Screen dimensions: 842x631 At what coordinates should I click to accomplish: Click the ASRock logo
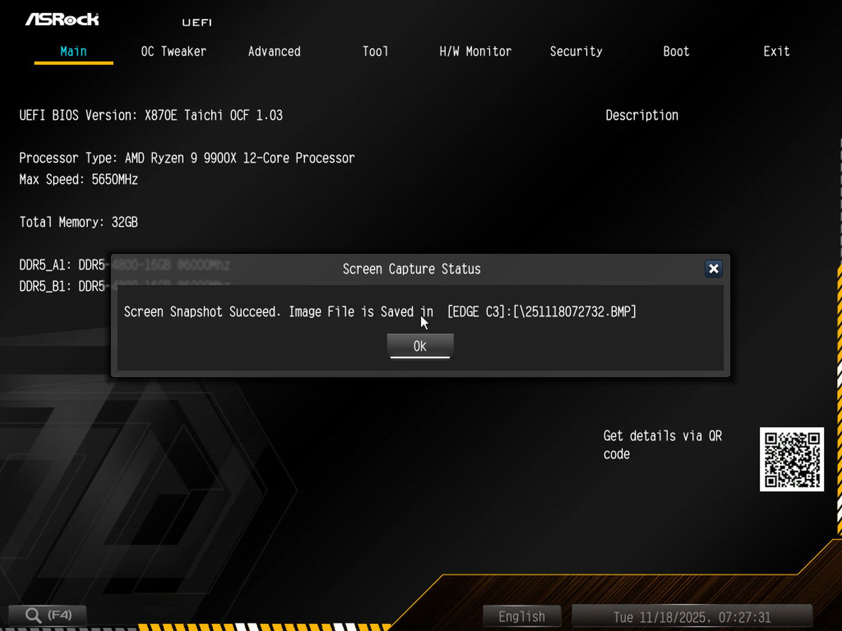62,19
